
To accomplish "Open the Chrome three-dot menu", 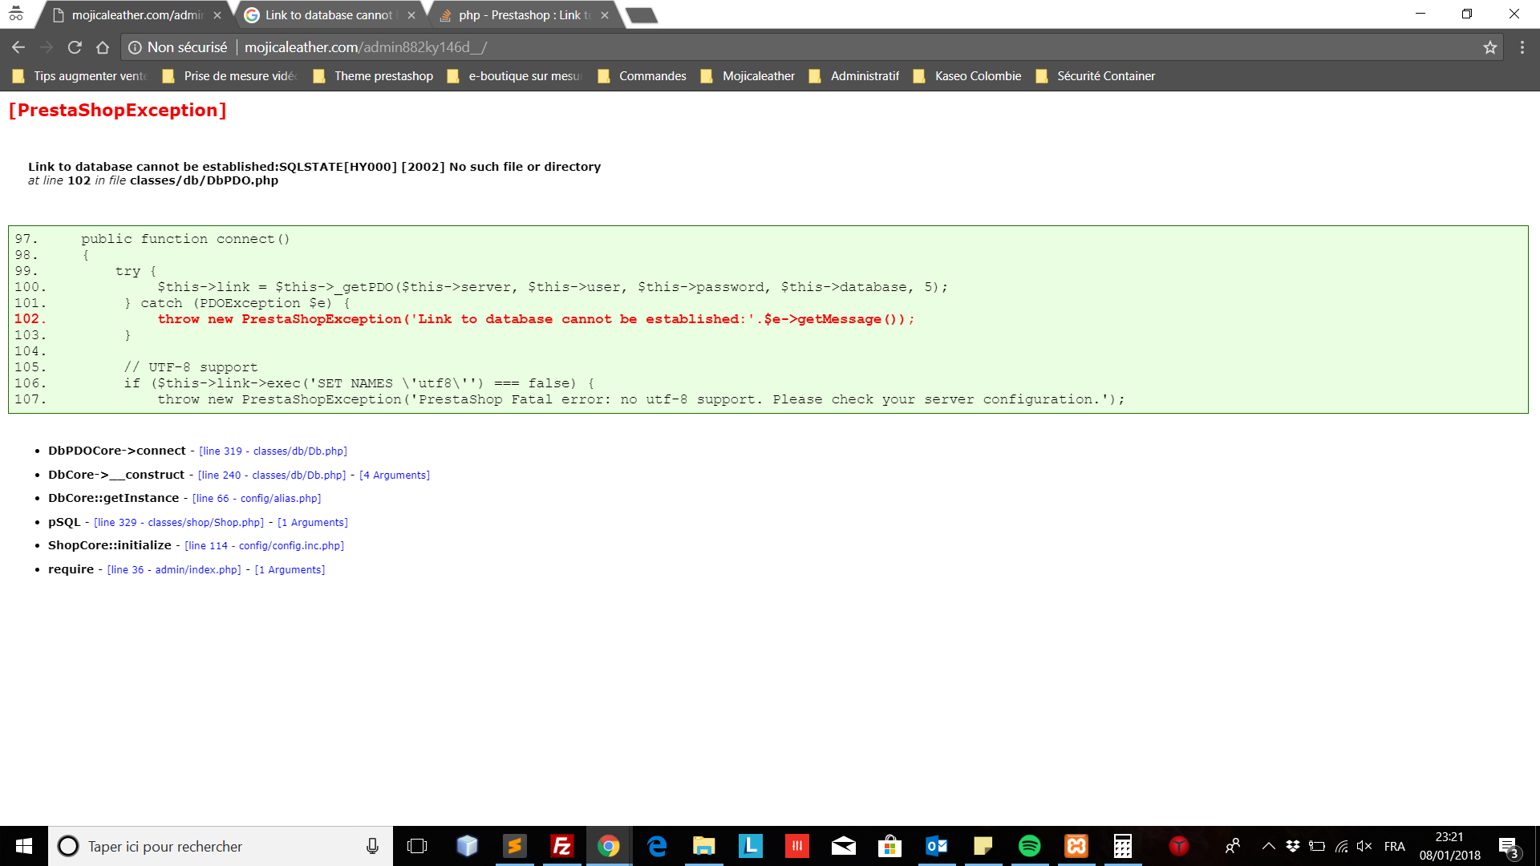I will 1522,47.
